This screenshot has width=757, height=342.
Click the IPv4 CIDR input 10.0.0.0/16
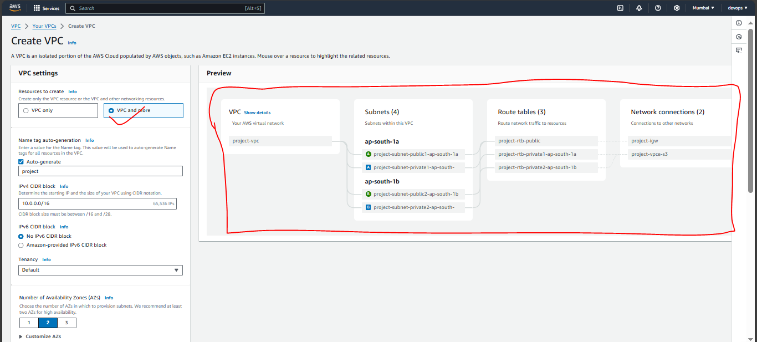coord(98,203)
